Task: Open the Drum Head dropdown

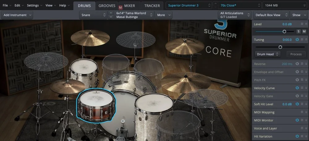Action: (x=267, y=54)
